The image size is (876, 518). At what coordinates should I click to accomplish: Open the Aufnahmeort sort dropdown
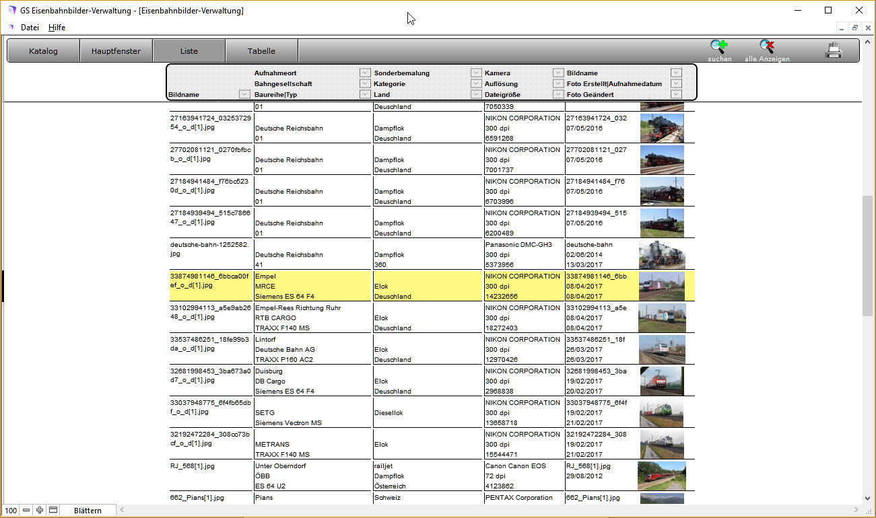coord(365,73)
